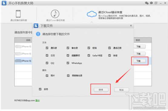Click the 登出 logout link
The height and width of the screenshot is (111, 168).
[x=38, y=100]
